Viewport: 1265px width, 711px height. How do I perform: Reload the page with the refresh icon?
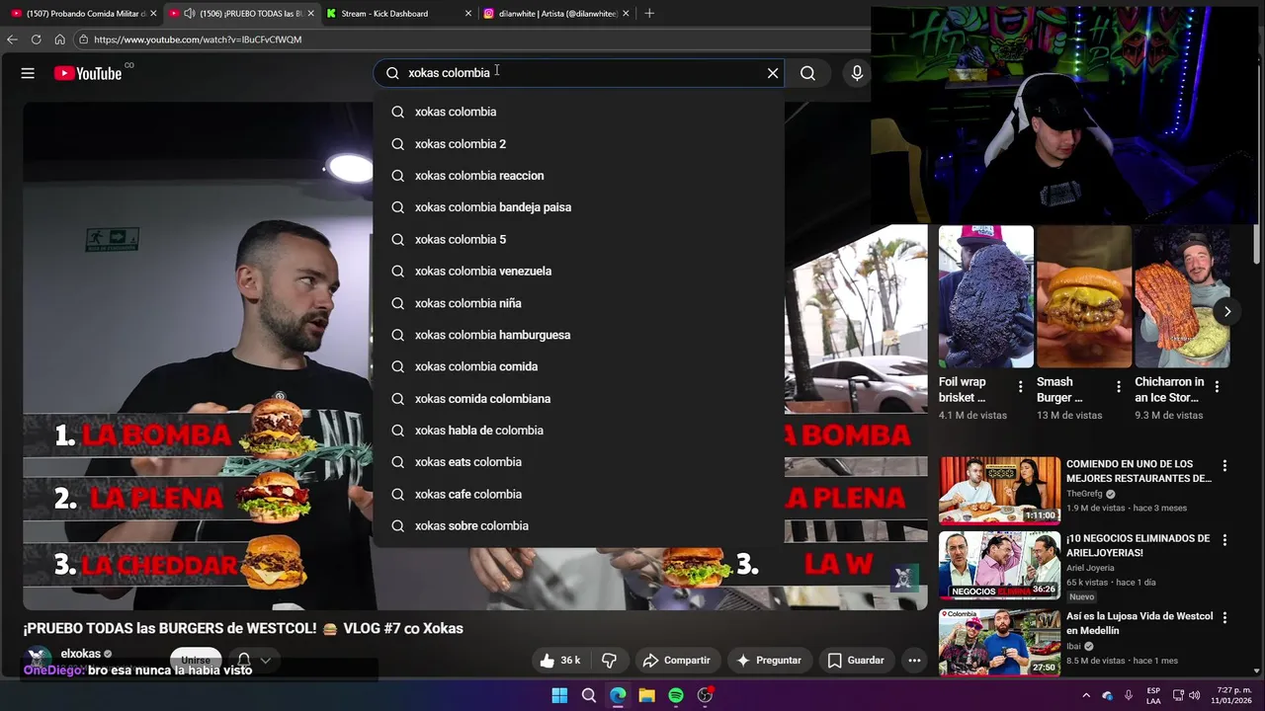pos(36,39)
